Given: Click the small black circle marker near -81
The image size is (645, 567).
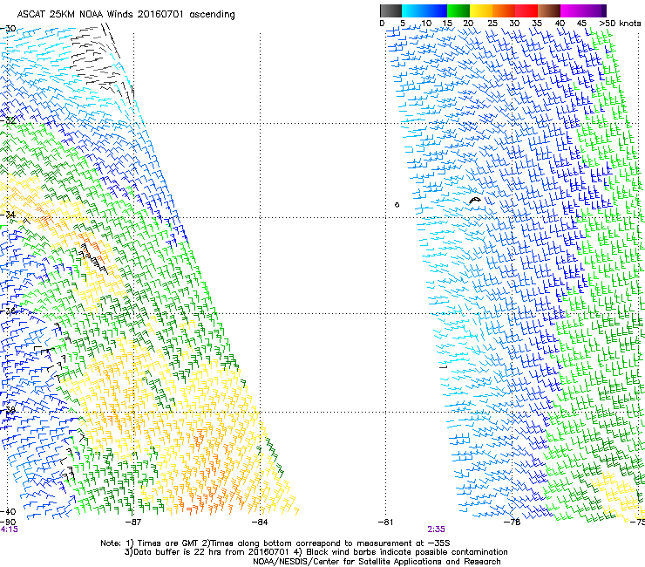Looking at the screenshot, I should [x=397, y=205].
